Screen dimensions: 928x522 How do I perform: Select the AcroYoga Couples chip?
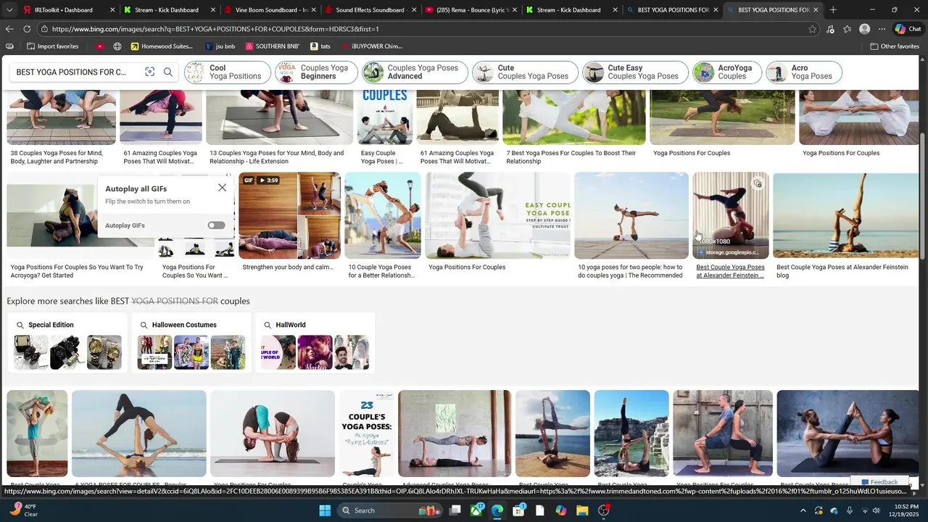point(727,72)
